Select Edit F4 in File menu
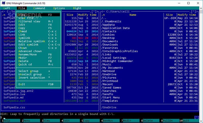 click(x=38, y=25)
